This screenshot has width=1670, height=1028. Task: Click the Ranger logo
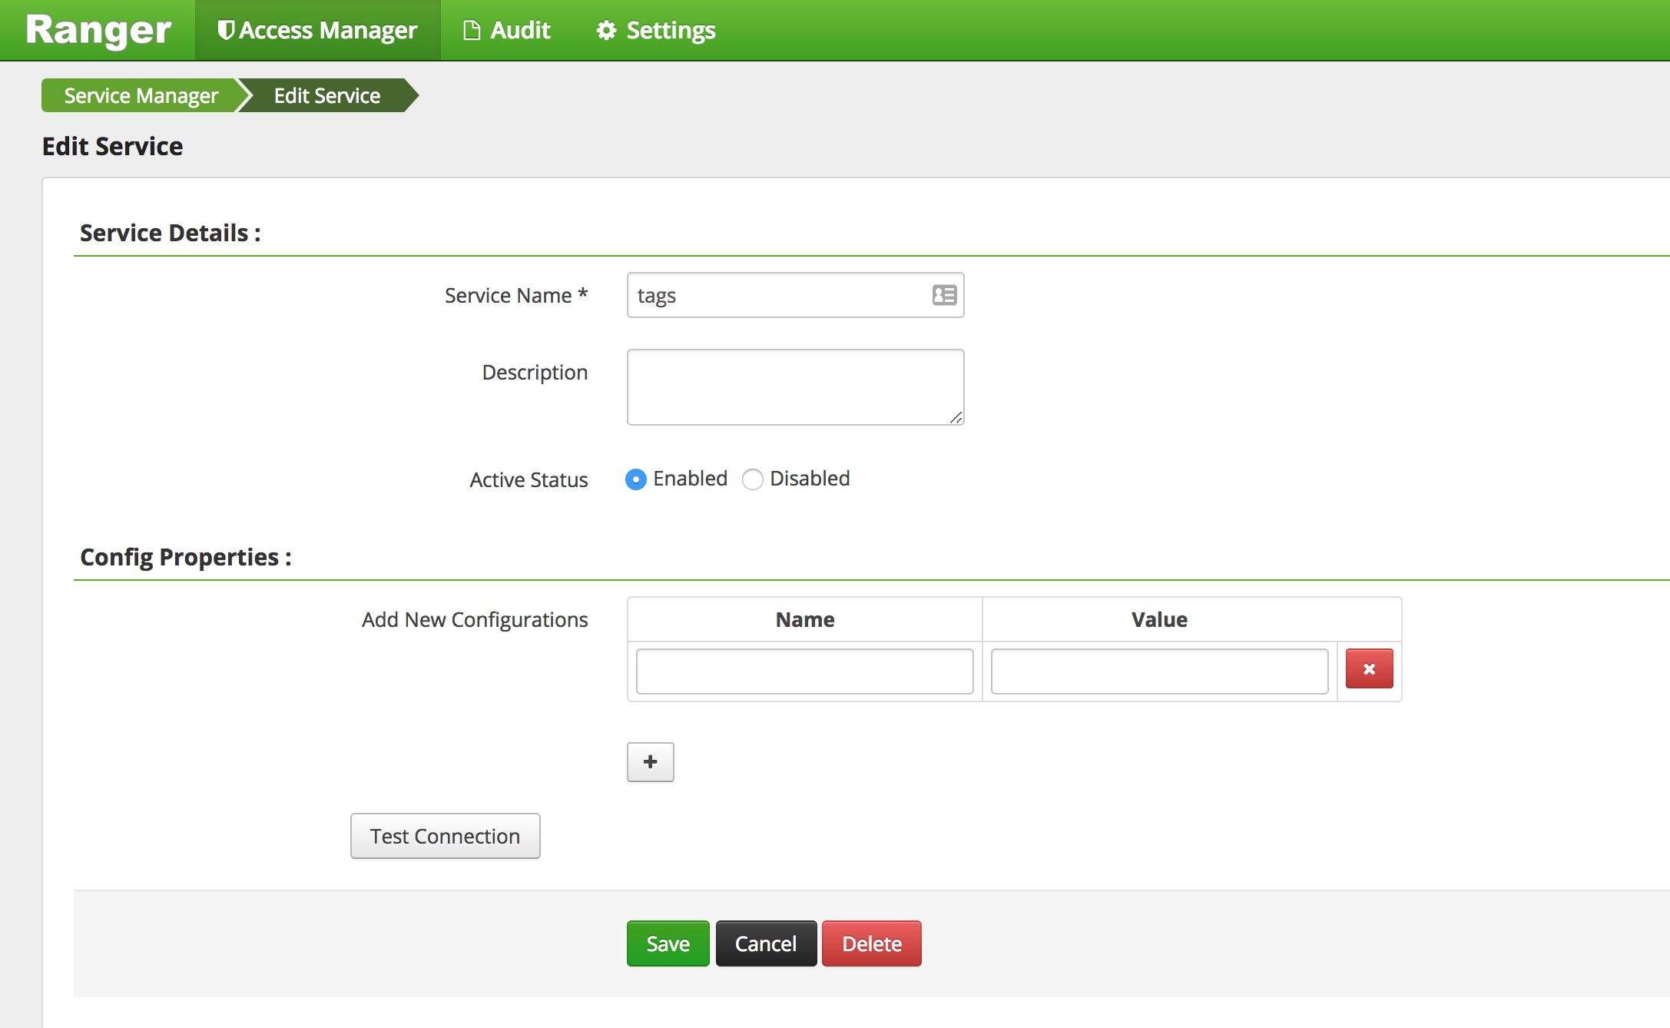pyautogui.click(x=98, y=31)
